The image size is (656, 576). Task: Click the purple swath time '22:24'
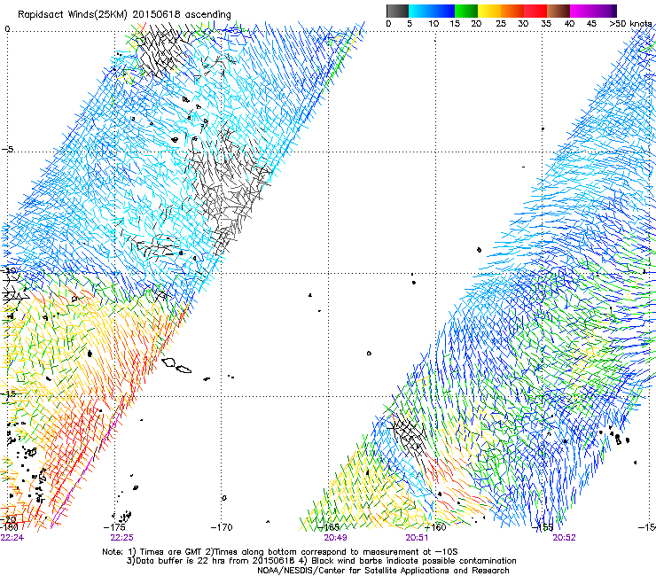click(12, 538)
